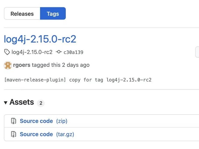Click the tag label icon
Screen dimensions: 199x149
7,52
